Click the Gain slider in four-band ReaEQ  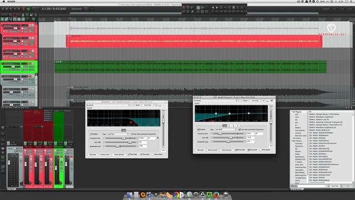pyautogui.click(x=228, y=138)
